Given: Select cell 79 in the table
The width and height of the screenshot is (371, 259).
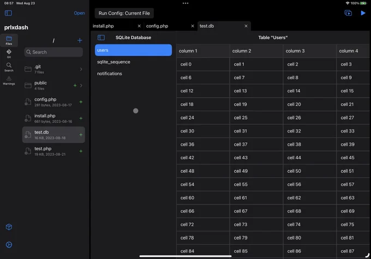Looking at the screenshot, I should 256,238.
